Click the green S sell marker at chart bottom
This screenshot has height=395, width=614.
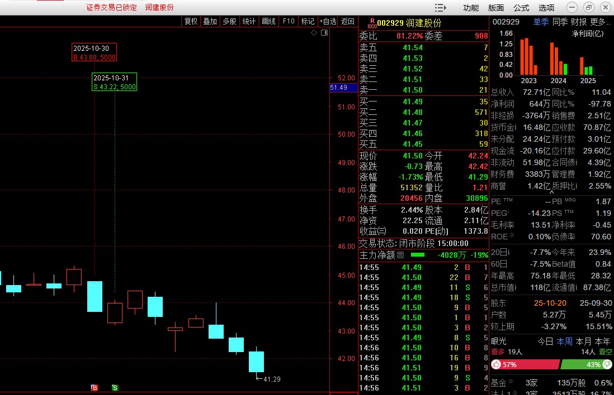point(115,388)
